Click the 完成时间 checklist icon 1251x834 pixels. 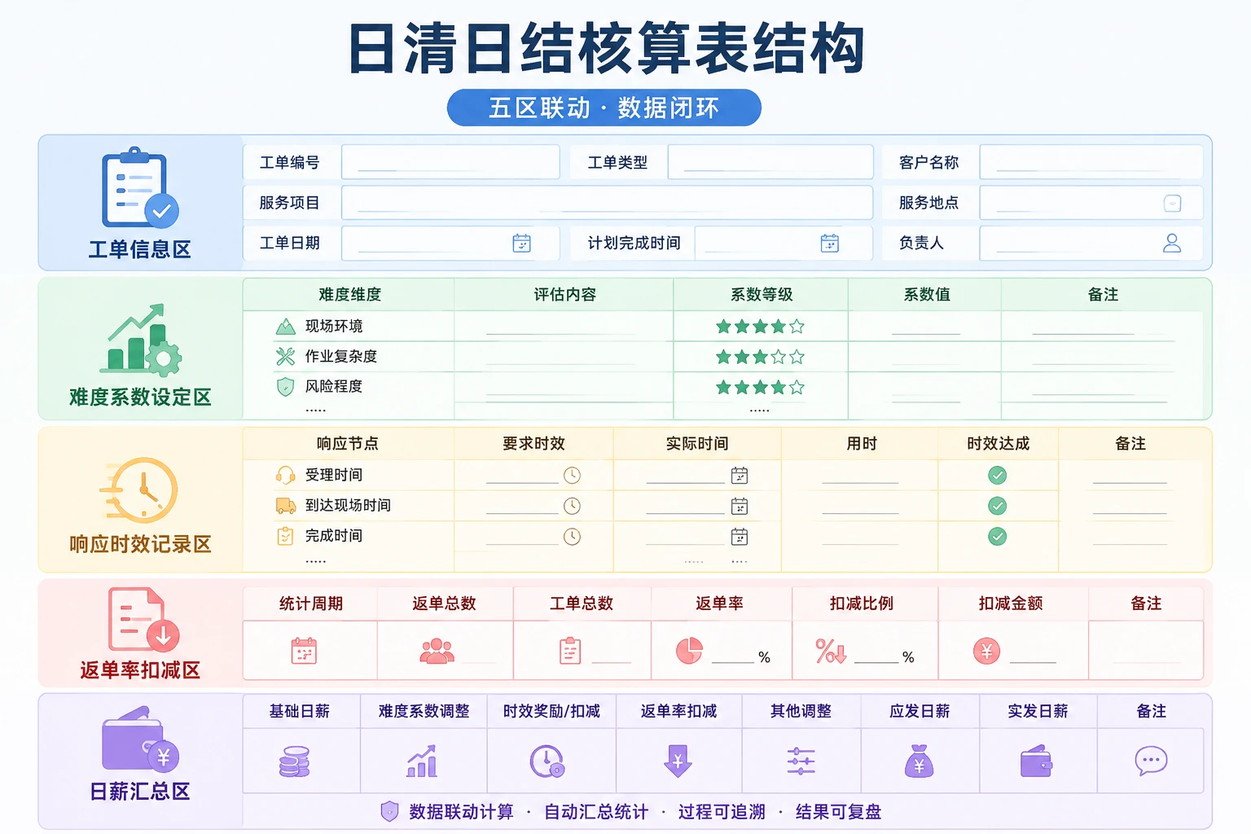(285, 536)
